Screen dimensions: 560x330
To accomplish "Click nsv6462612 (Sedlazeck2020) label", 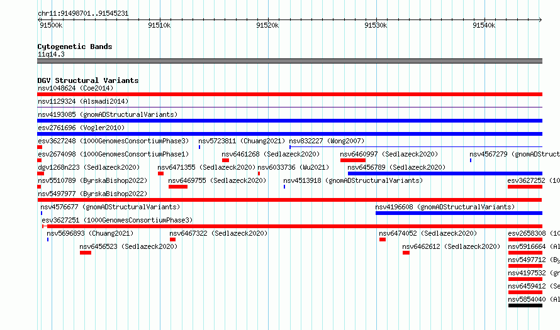I will point(451,246).
